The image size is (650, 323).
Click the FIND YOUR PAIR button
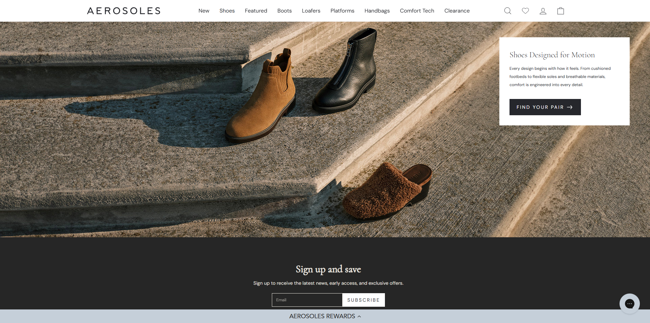[545, 107]
